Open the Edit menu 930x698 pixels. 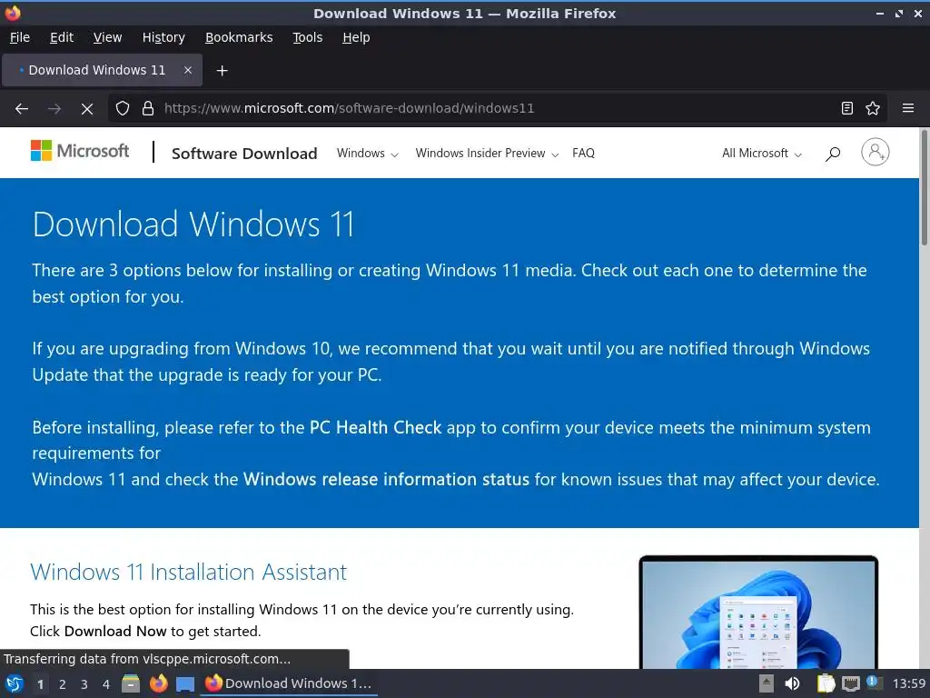62,37
